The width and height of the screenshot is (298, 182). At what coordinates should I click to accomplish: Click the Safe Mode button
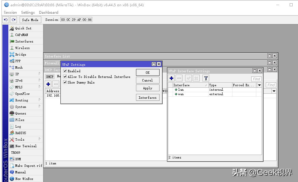tap(30, 20)
